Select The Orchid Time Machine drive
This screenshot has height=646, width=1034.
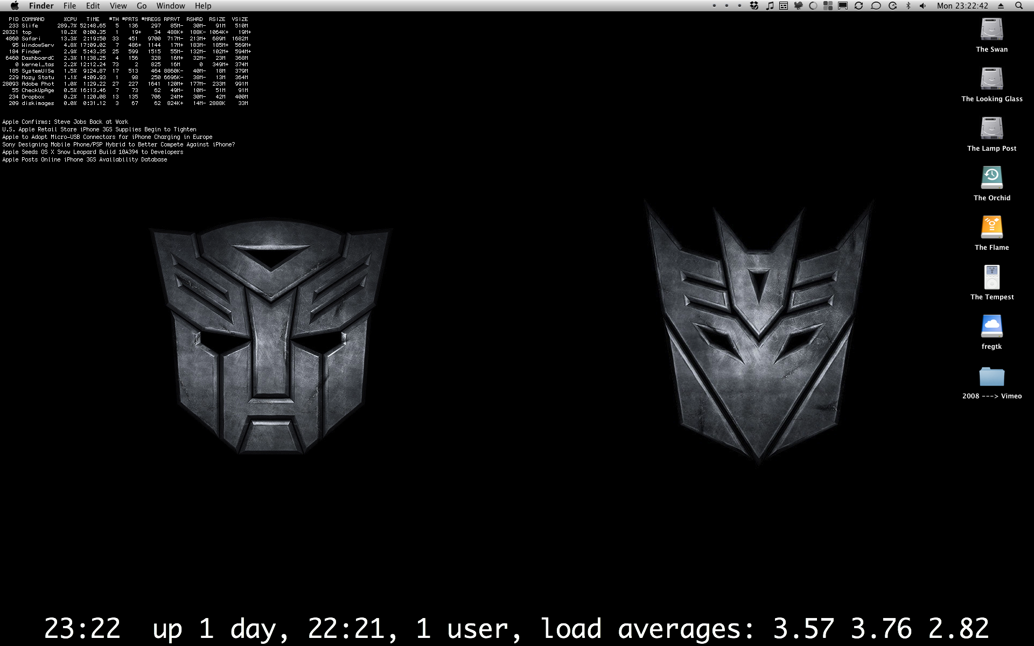pyautogui.click(x=991, y=178)
